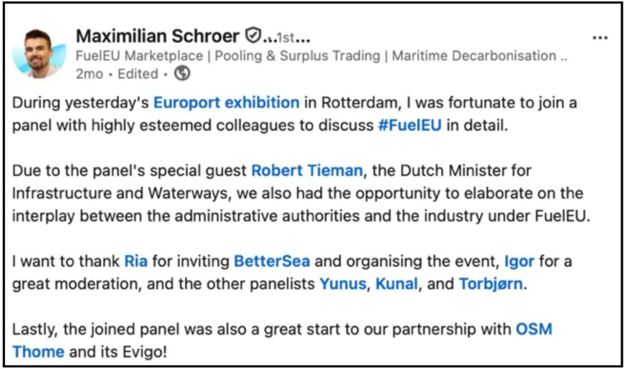
Task: Click the Ria mention link
Action: tap(136, 262)
